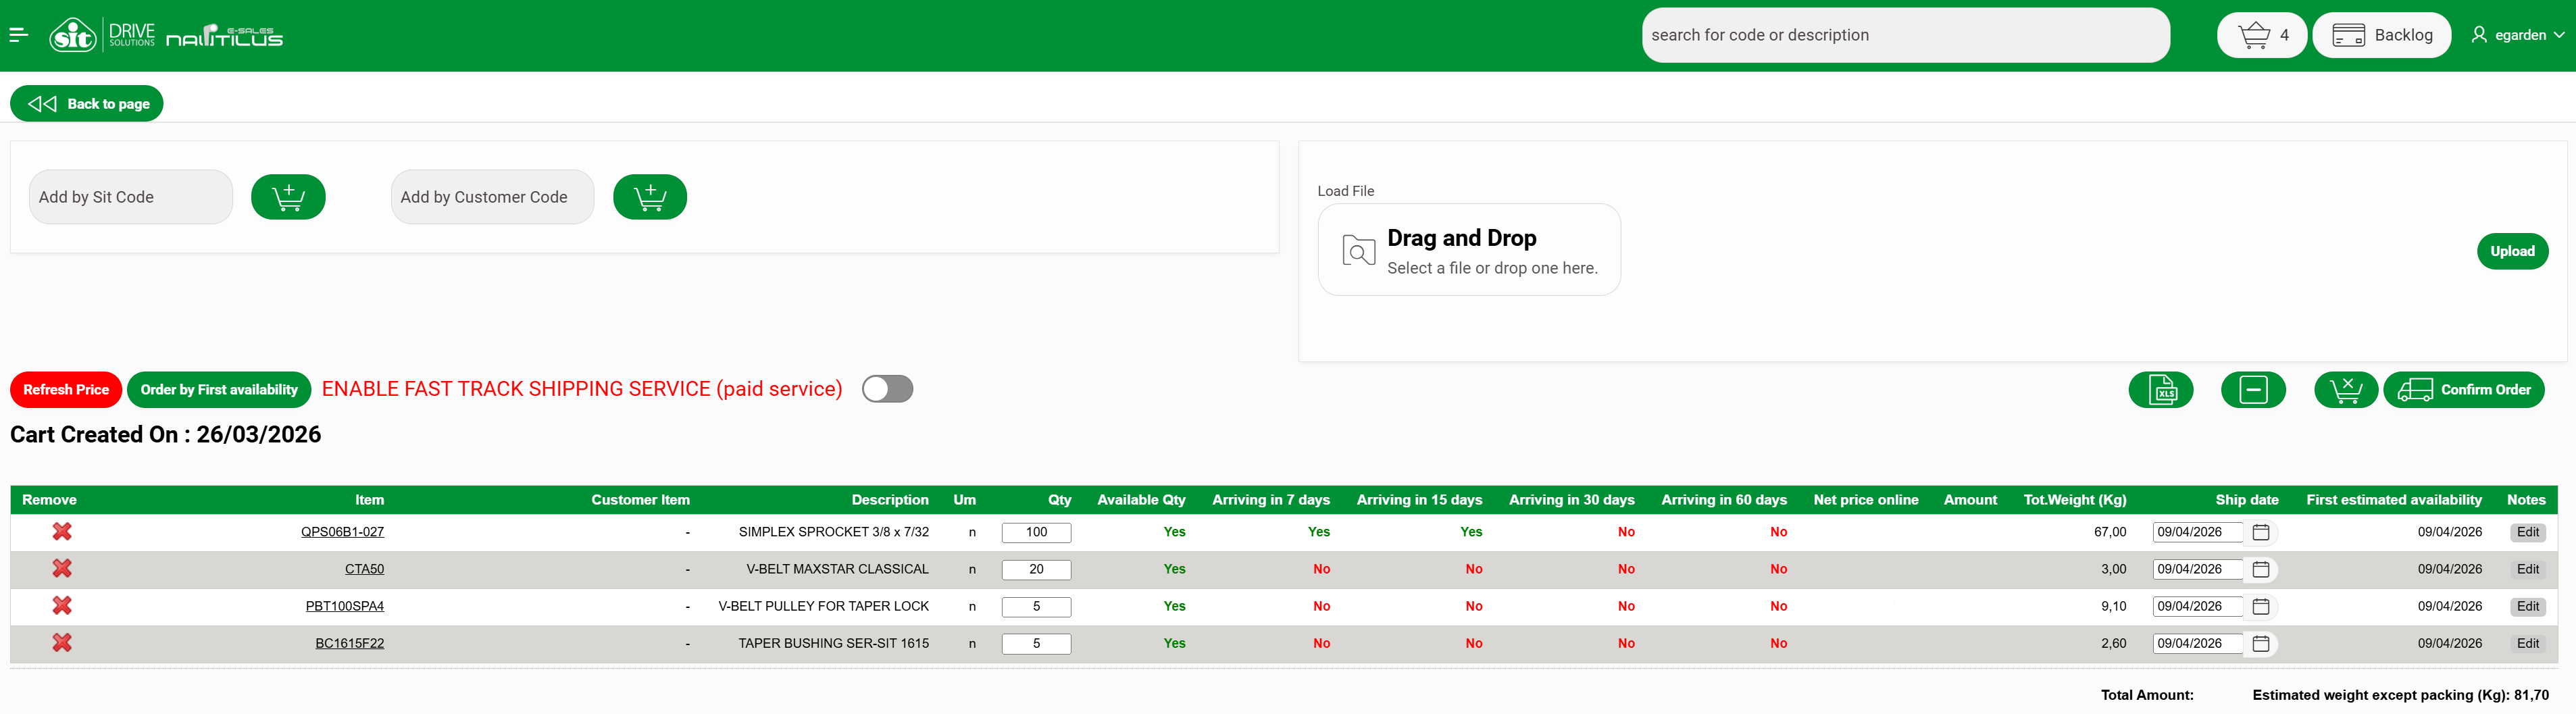Click the cart icon next to Add by Sit Code
2576x714 pixels.
pos(288,197)
